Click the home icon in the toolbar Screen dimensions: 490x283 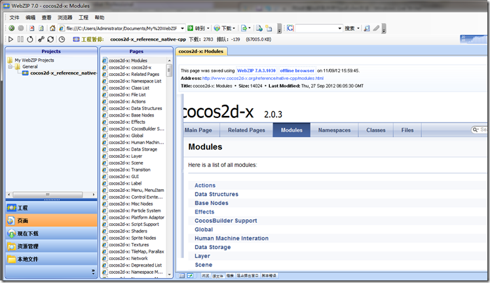click(x=52, y=29)
